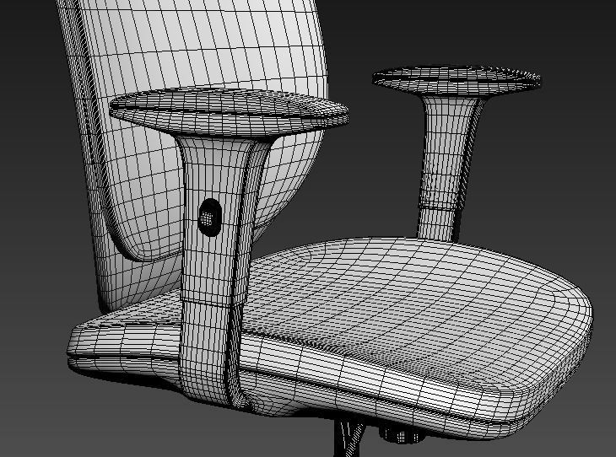
Task: Select the far armrest pad mesh
Action: pos(457,81)
